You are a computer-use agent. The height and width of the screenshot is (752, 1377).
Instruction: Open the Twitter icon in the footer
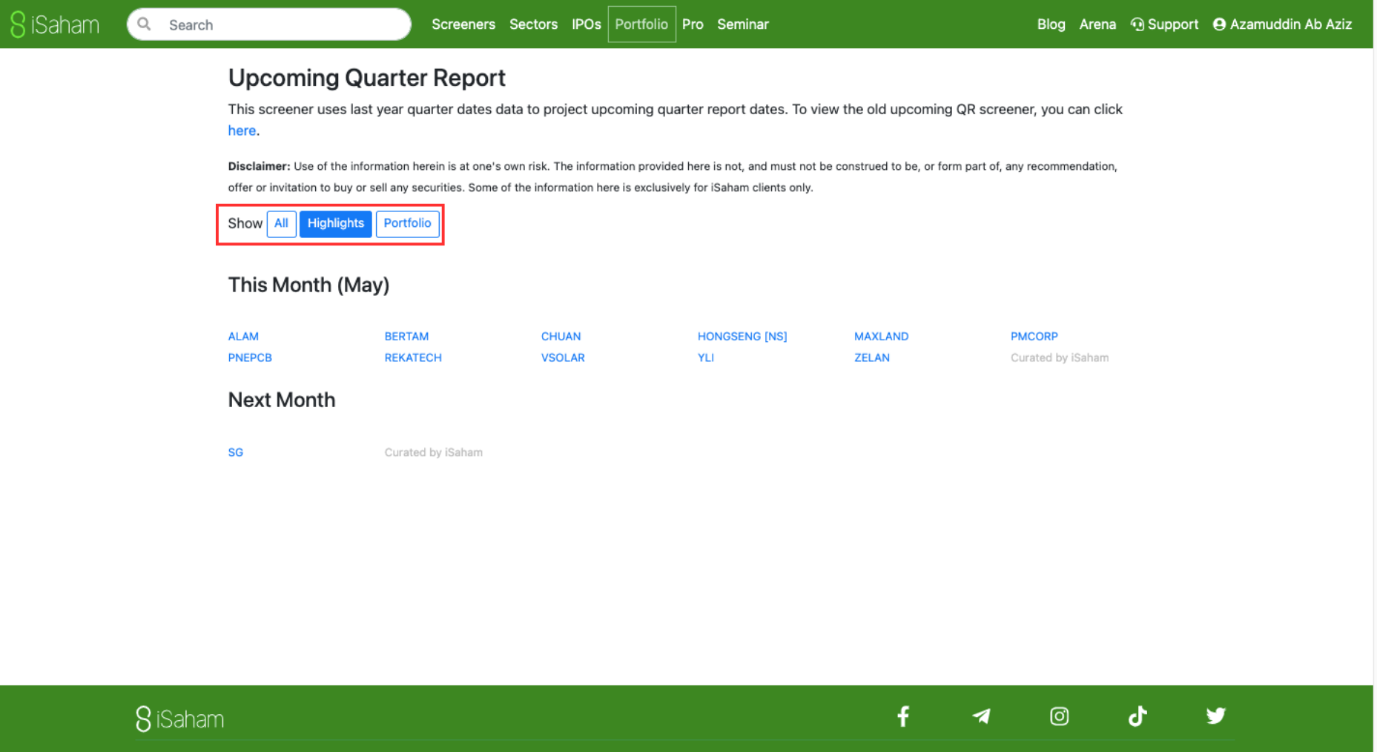pos(1215,716)
